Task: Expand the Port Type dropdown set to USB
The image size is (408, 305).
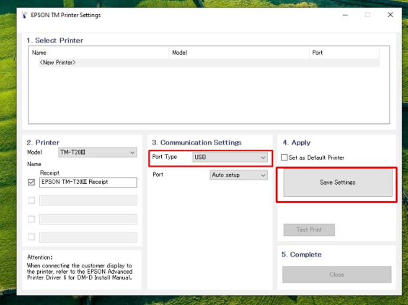Action: pos(230,157)
